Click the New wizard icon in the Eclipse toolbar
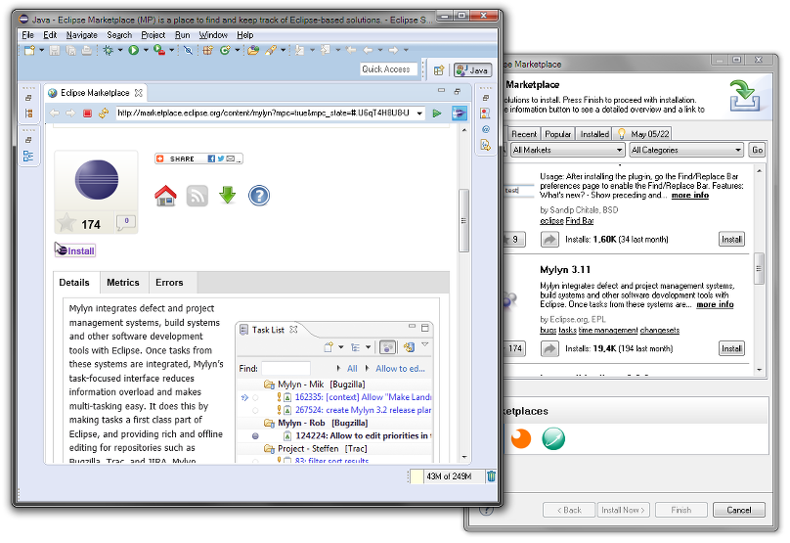The height and width of the screenshot is (543, 790). point(29,50)
